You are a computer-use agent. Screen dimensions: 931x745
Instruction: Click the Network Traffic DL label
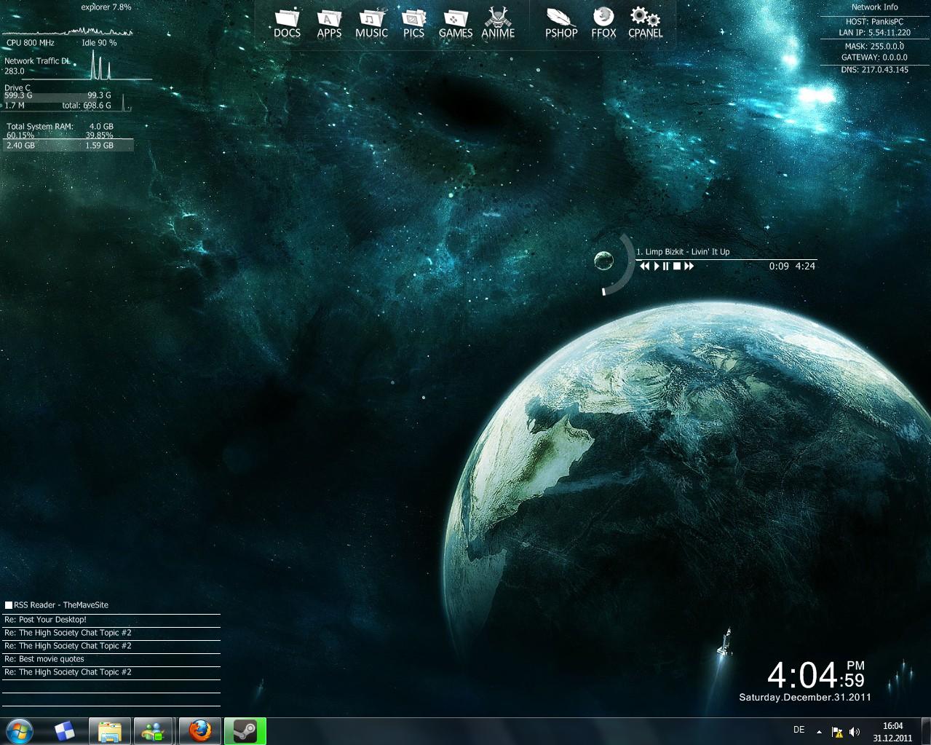(37, 61)
